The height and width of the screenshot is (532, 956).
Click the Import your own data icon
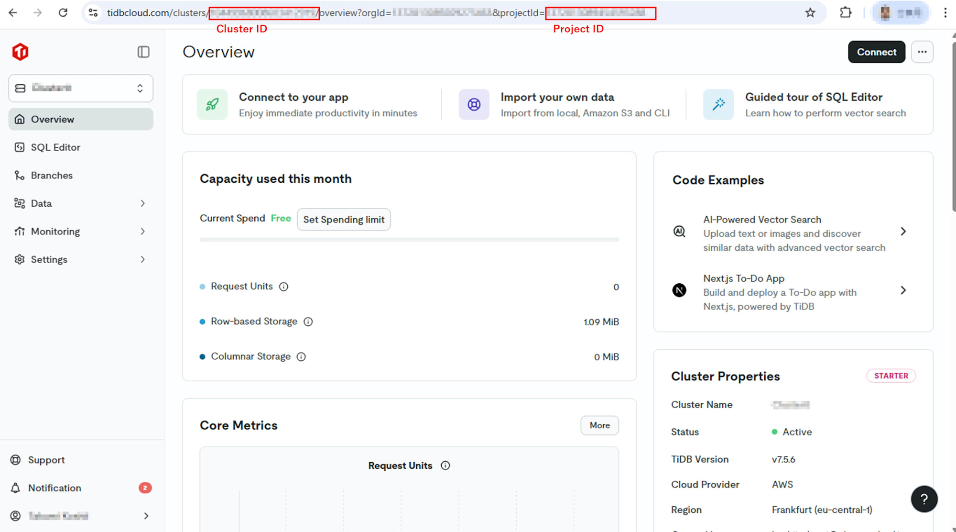[474, 104]
